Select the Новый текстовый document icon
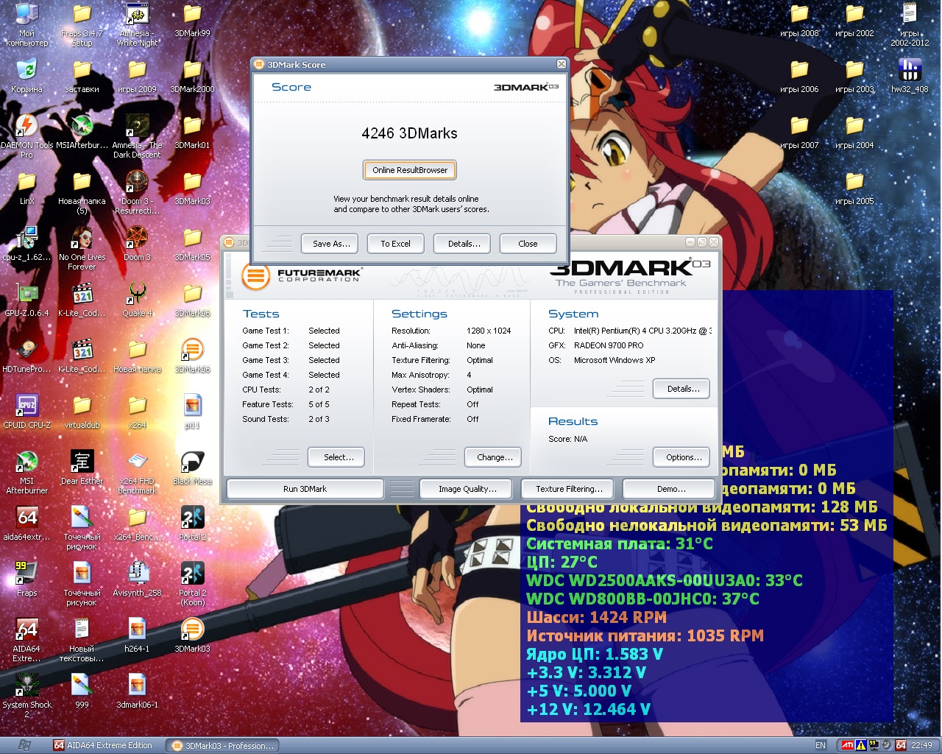 point(82,640)
